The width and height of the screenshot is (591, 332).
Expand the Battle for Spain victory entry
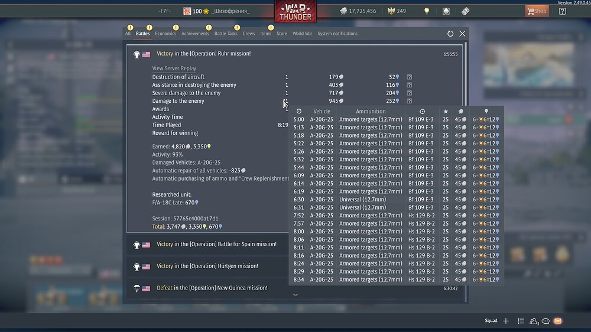point(216,245)
